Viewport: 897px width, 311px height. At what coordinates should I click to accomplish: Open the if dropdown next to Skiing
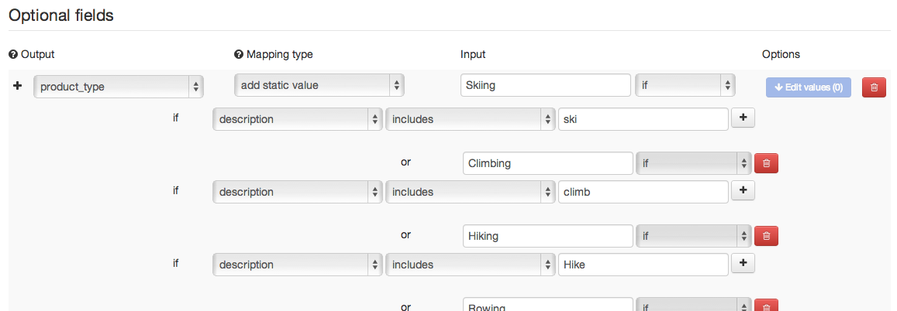(685, 85)
